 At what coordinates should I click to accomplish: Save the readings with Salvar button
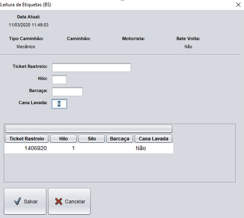(x=25, y=201)
